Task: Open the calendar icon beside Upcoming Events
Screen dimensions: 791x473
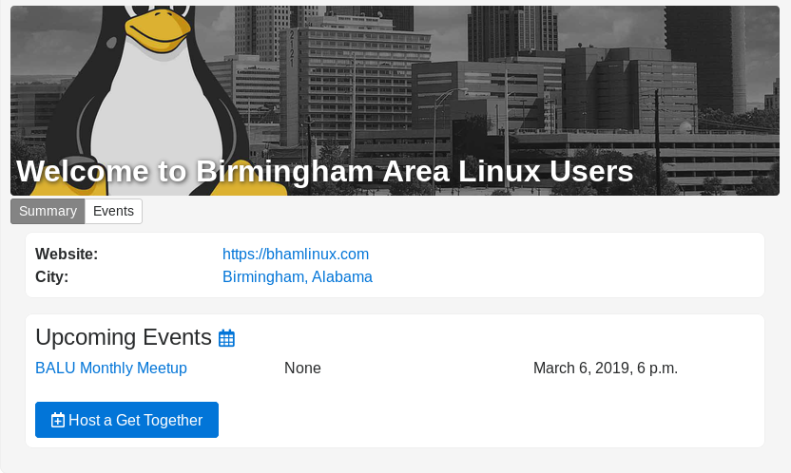Action: click(x=226, y=338)
